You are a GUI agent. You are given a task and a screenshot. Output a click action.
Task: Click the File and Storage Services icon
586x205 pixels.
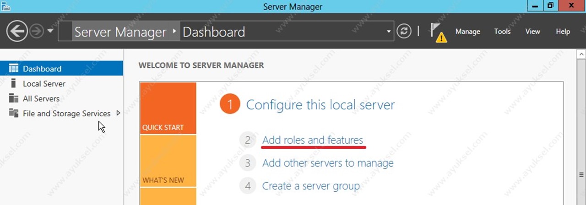14,113
